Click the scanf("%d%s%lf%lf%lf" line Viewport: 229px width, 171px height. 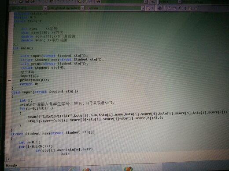point(127,114)
